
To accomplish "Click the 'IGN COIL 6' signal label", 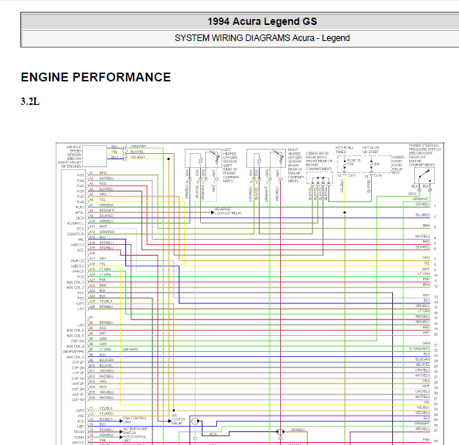I will tap(76, 330).
